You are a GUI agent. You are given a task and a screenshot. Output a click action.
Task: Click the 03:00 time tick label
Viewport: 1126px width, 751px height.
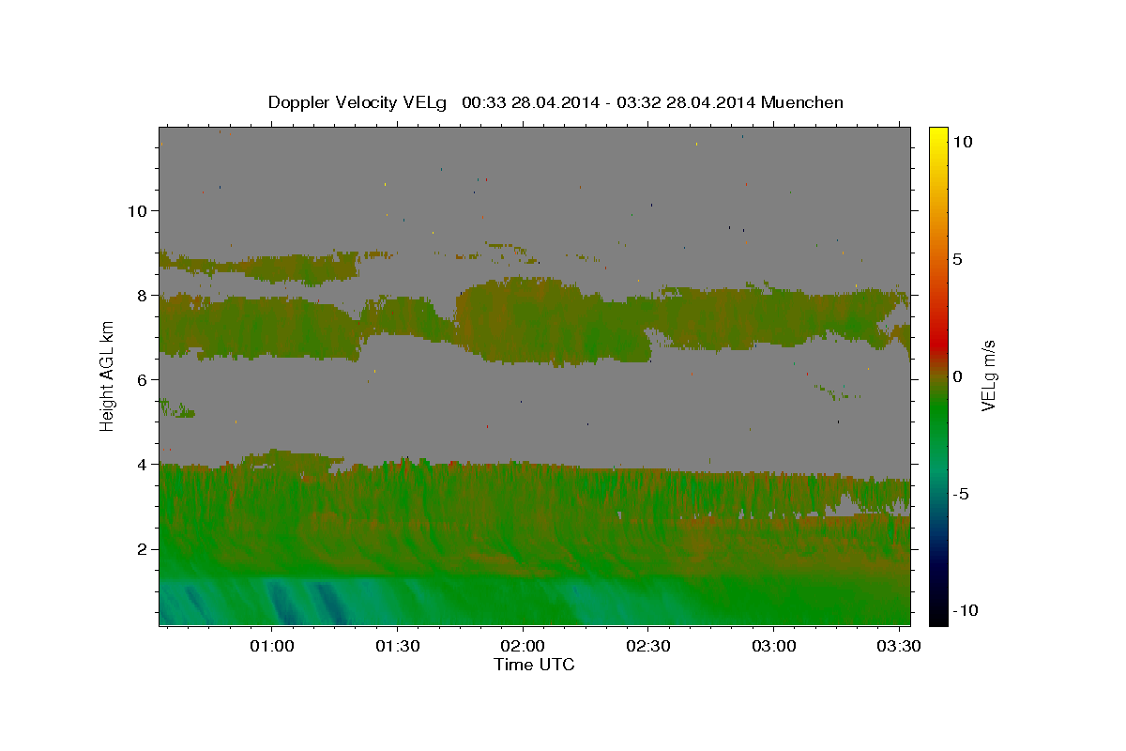coord(773,647)
